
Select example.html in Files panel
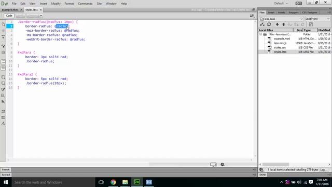pyautogui.click(x=282, y=39)
